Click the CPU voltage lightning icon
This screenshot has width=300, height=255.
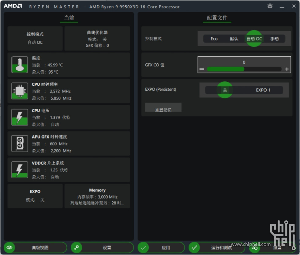coord(20,117)
